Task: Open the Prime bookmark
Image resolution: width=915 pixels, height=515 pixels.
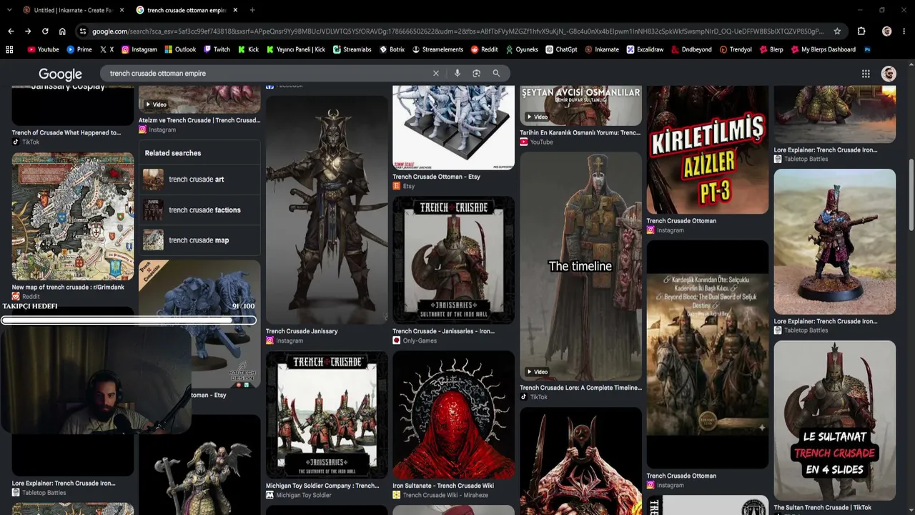Action: tap(79, 49)
